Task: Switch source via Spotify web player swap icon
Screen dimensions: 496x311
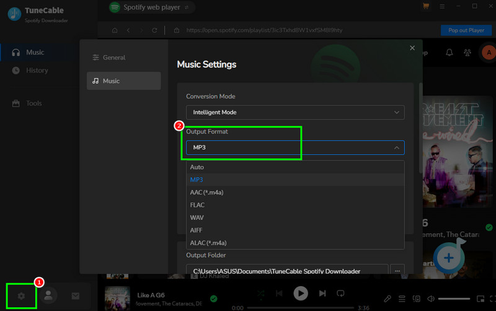Action: 187,7
